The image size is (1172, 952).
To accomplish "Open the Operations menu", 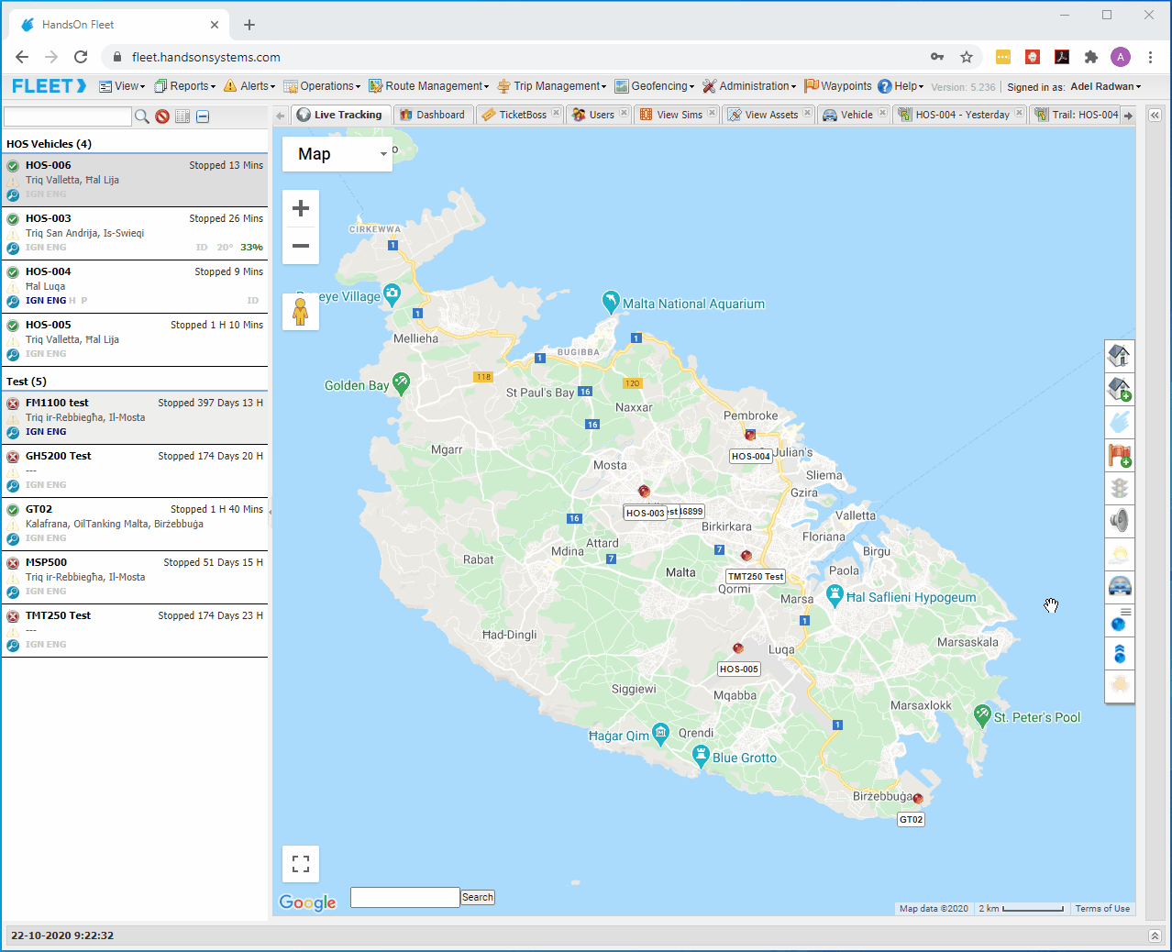I will click(x=322, y=86).
